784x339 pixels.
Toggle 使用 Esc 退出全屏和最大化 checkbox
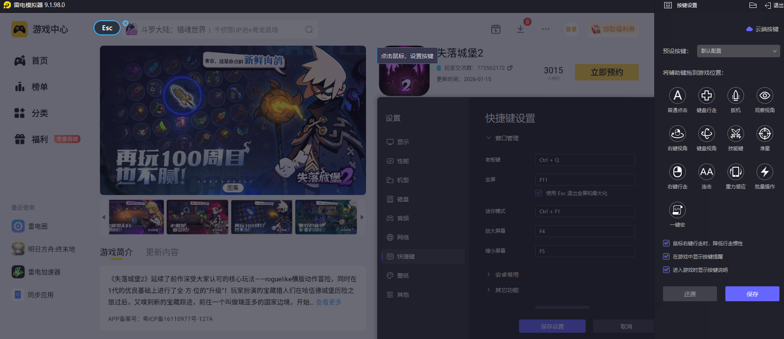(x=539, y=193)
